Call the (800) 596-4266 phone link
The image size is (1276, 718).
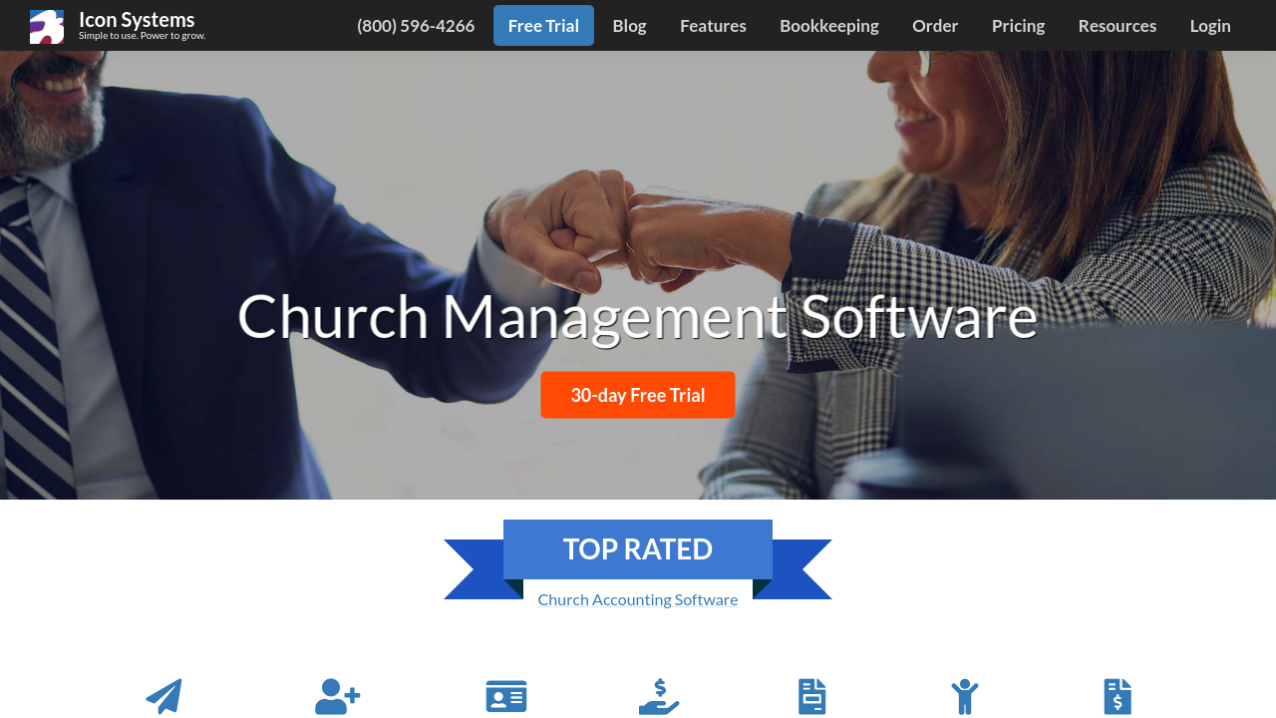click(x=416, y=26)
